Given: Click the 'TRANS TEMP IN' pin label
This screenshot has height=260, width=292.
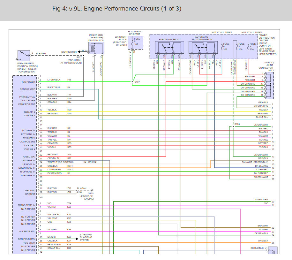Looking at the screenshot, I should [26, 205].
